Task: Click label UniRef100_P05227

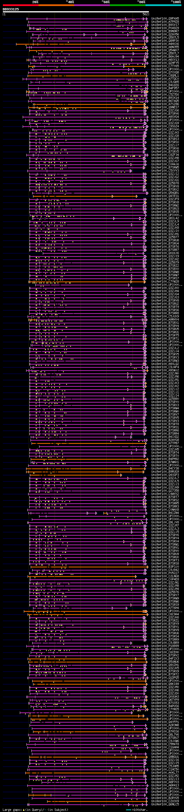Action: 165,573
